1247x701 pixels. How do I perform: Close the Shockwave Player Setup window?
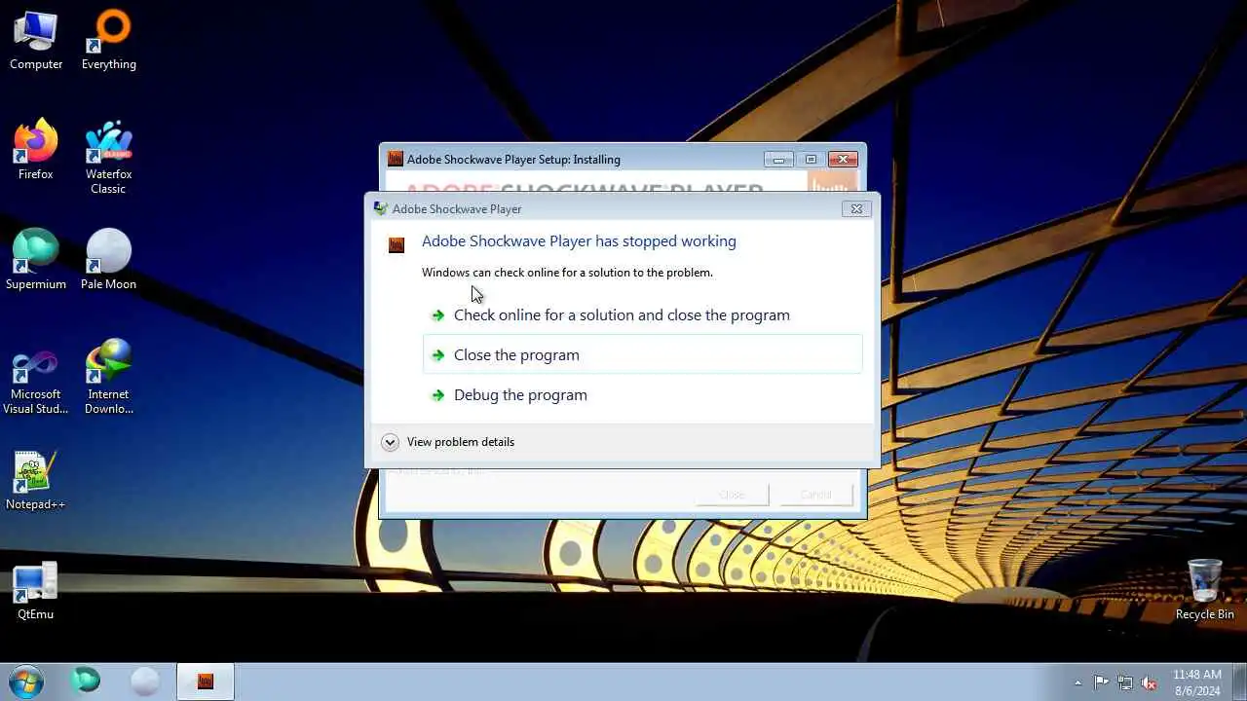[843, 159]
